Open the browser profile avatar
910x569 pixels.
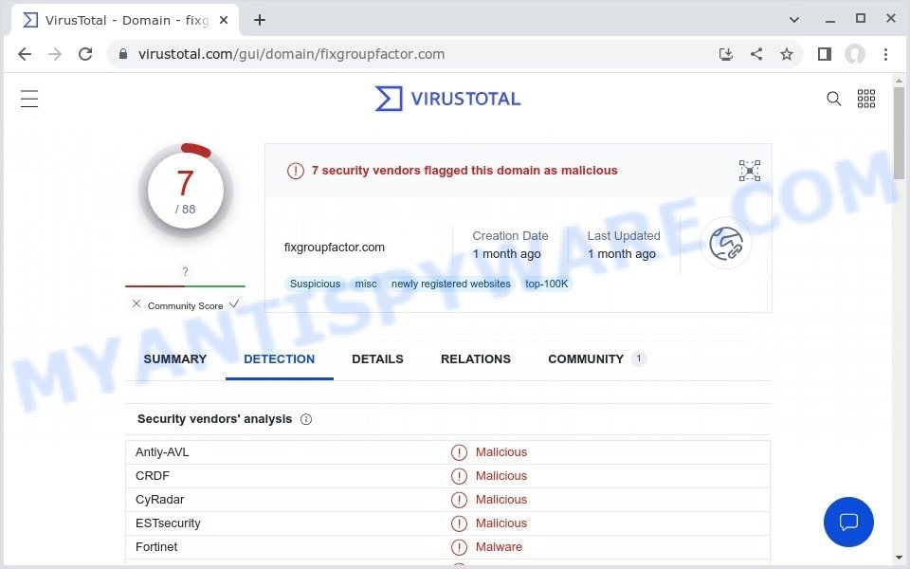pos(854,54)
